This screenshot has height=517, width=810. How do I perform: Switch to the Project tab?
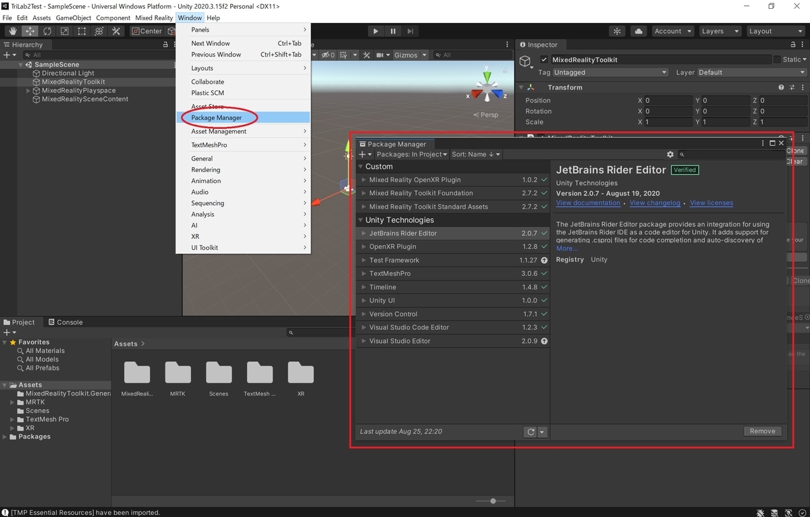[19, 323]
